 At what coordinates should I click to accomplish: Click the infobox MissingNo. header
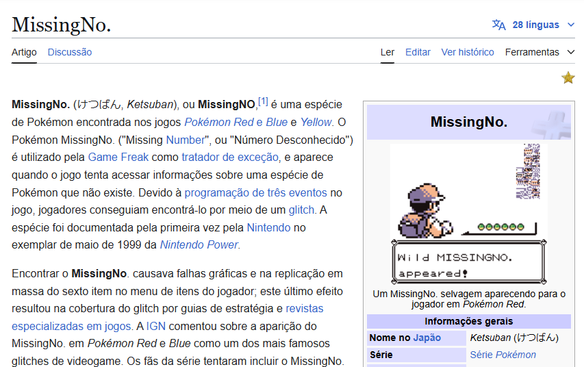click(468, 122)
